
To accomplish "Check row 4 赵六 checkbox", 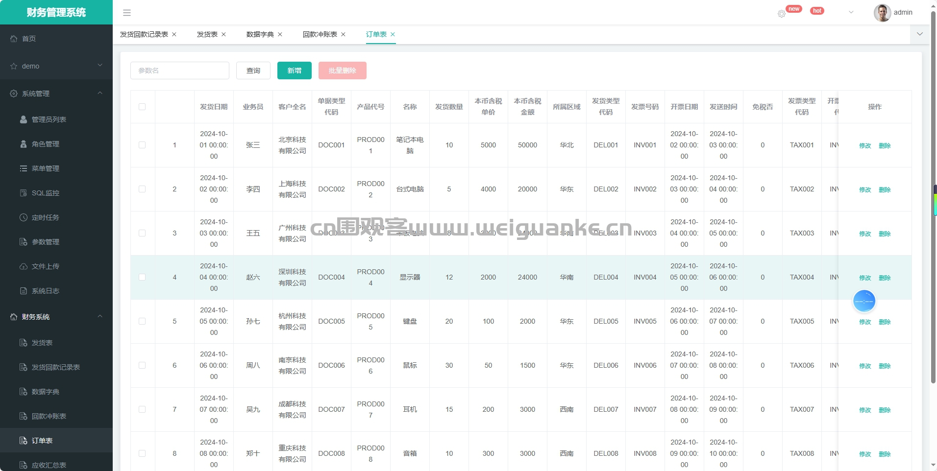I will click(x=142, y=277).
